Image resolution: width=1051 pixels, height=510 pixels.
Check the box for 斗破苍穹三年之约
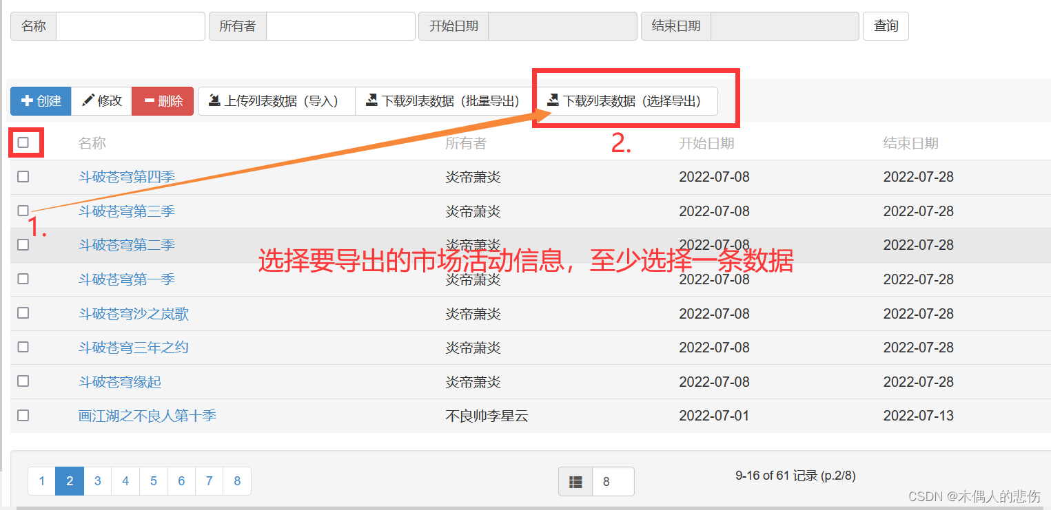[x=23, y=347]
